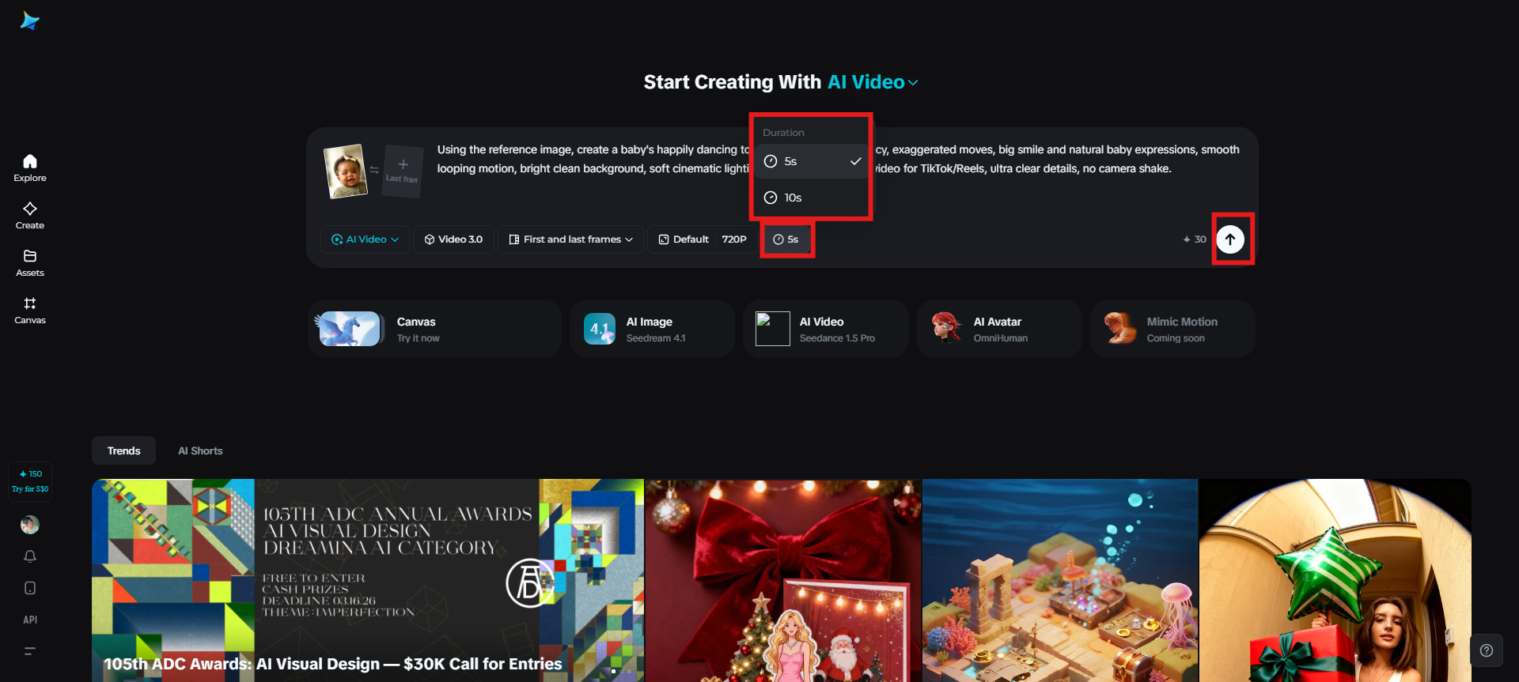Select the 5s duration option

(x=811, y=161)
